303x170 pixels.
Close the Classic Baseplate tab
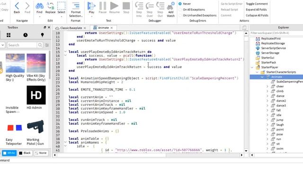pyautogui.click(x=85, y=28)
